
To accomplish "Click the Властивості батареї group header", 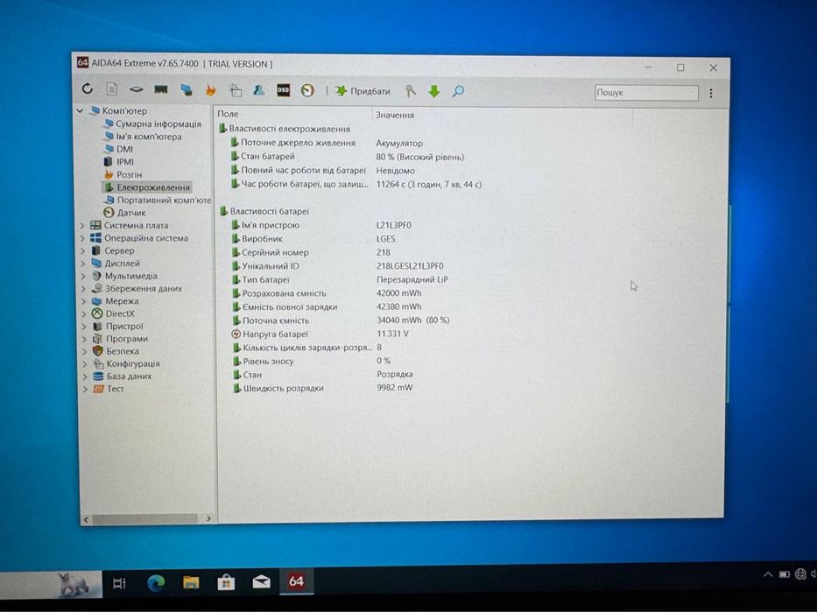I will click(x=264, y=211).
